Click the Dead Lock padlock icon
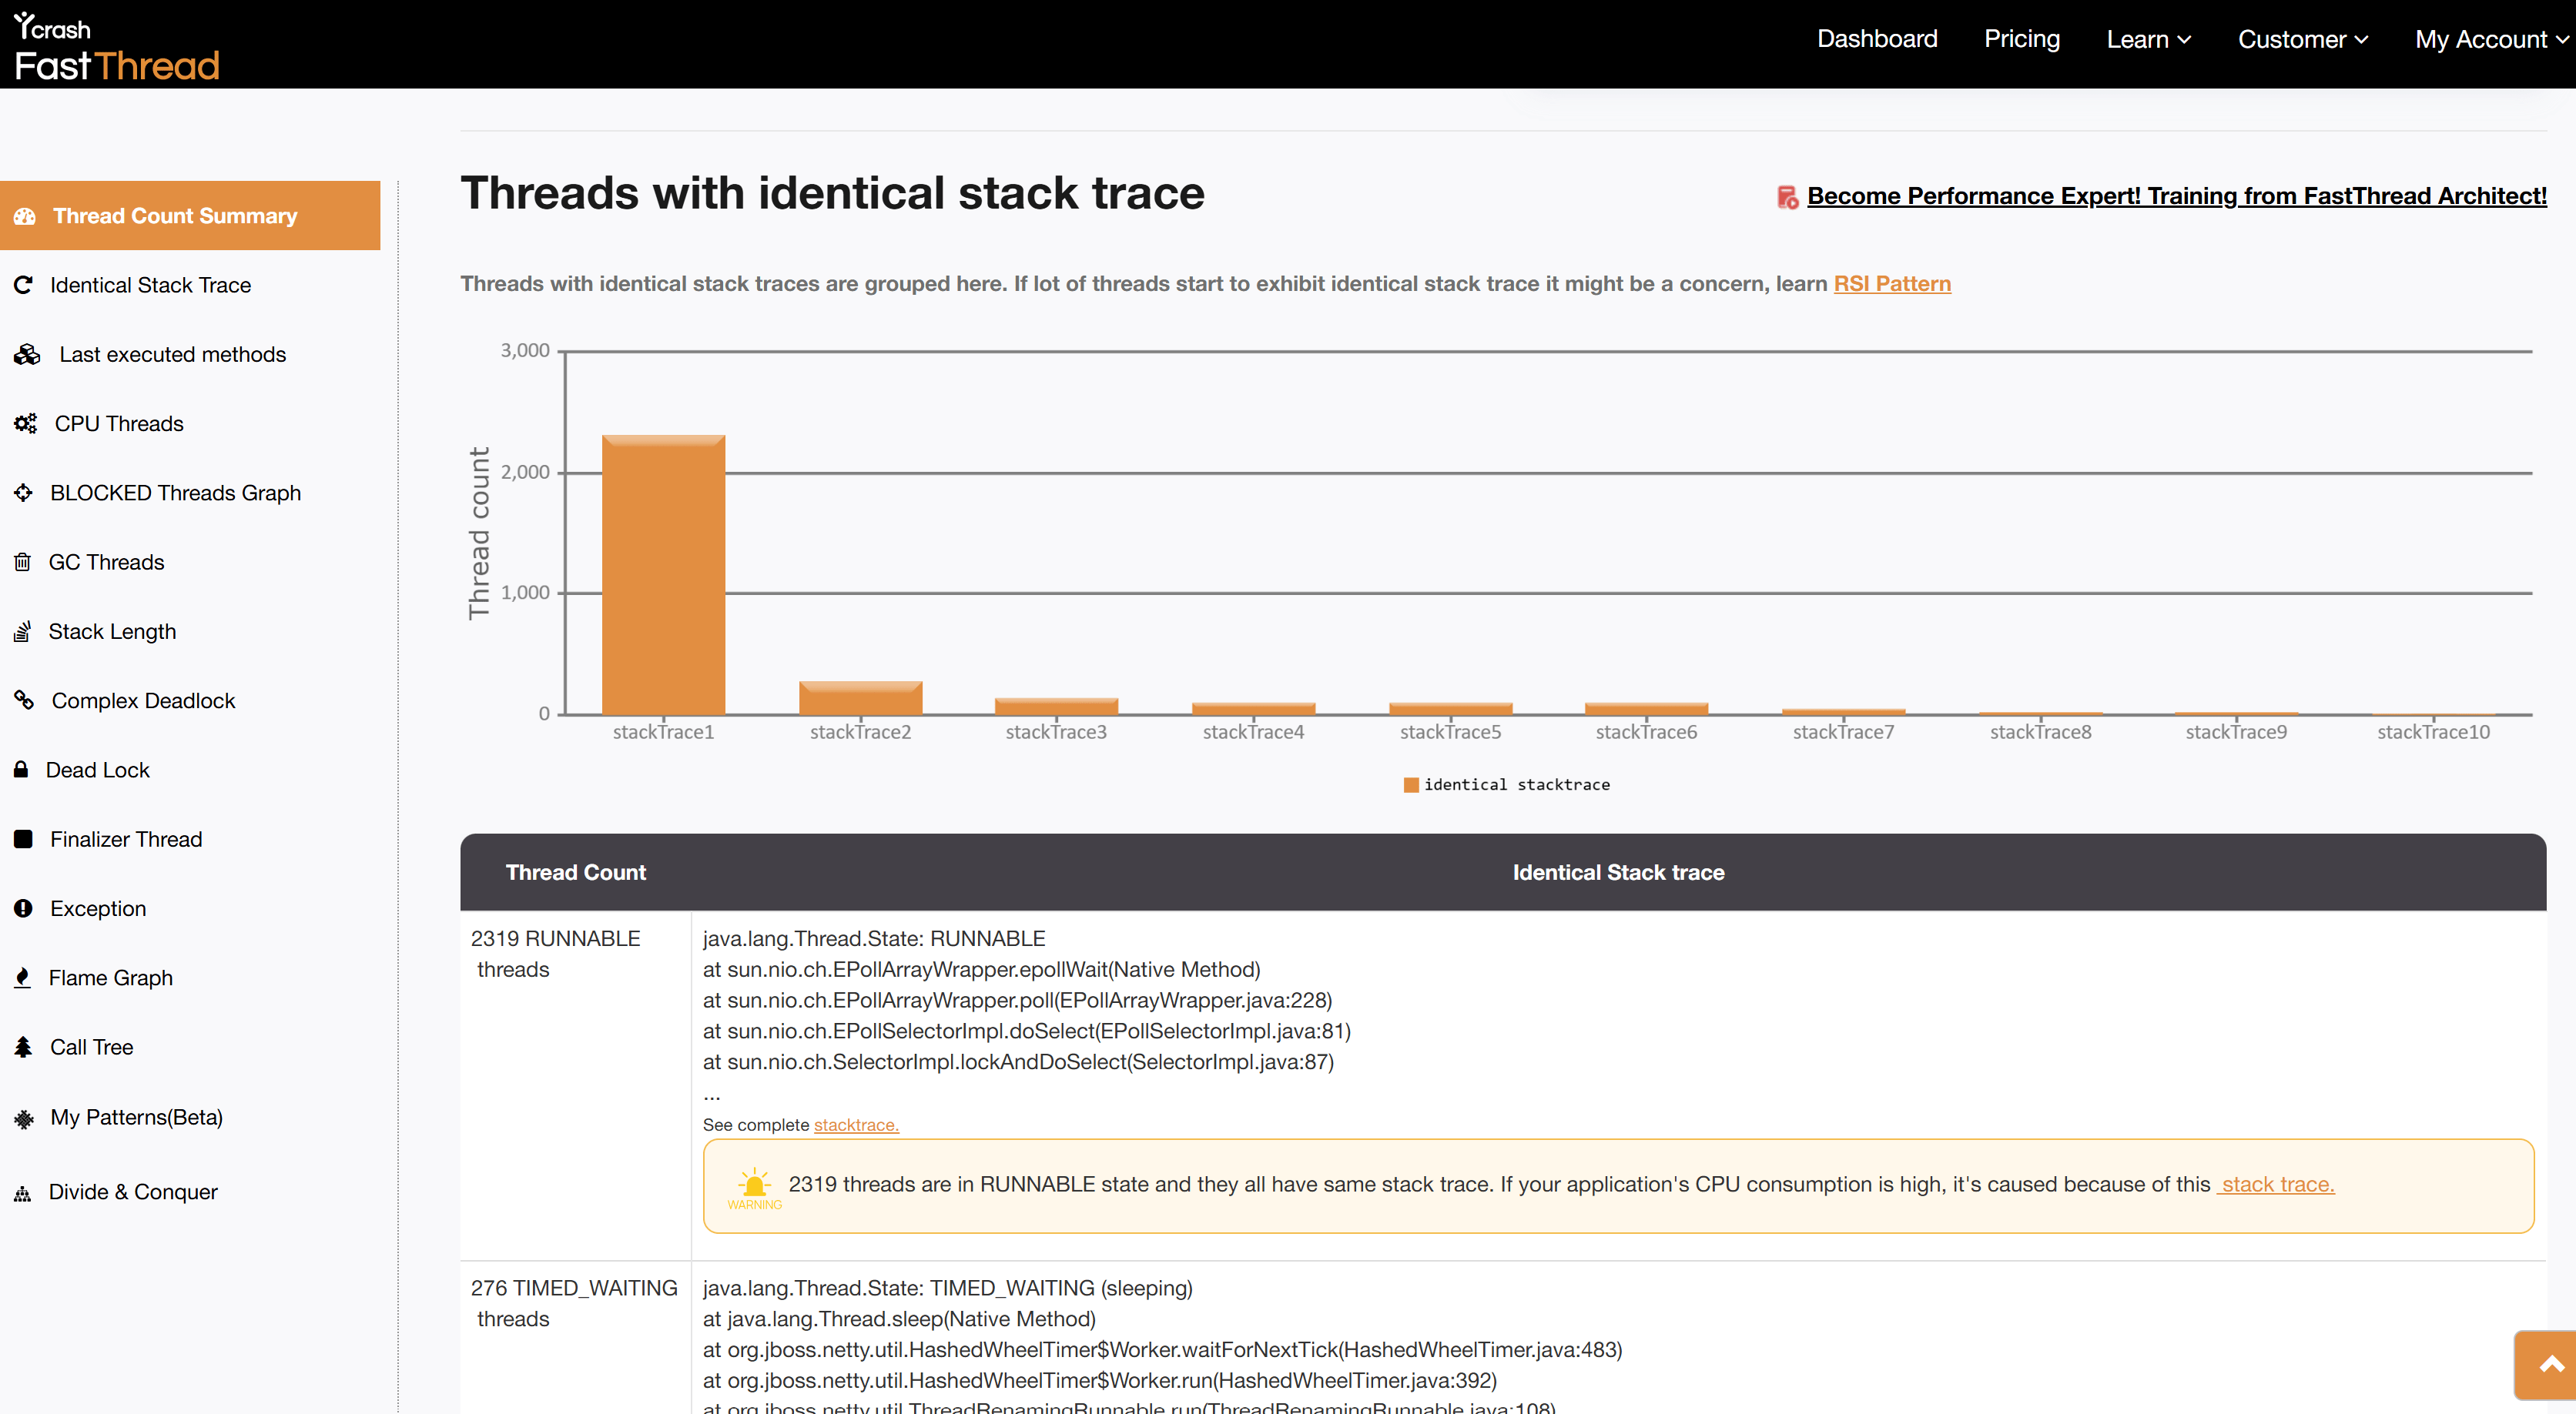The image size is (2576, 1414). click(21, 771)
